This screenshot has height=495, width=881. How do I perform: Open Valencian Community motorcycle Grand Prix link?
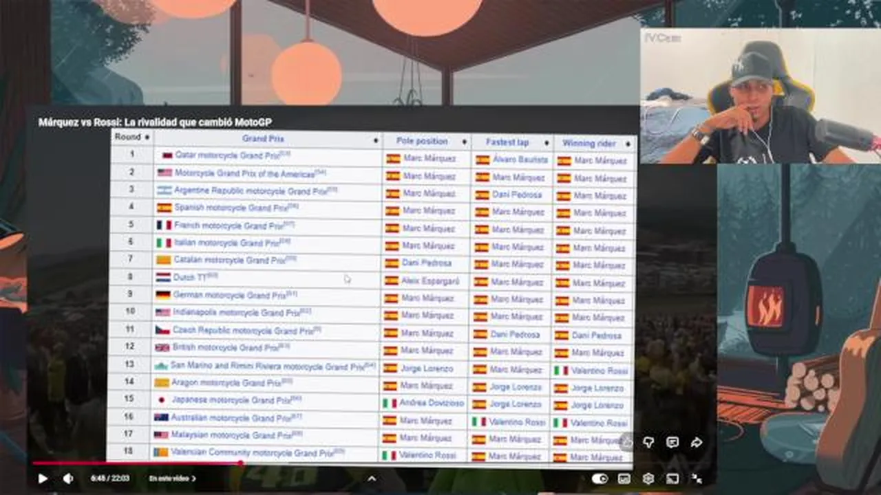pyautogui.click(x=252, y=453)
